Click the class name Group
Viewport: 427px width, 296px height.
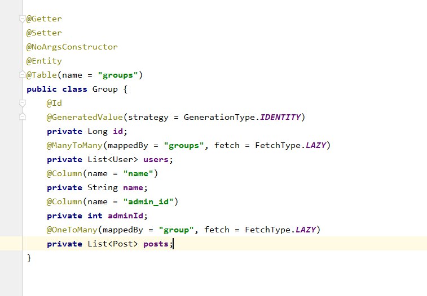click(x=105, y=89)
